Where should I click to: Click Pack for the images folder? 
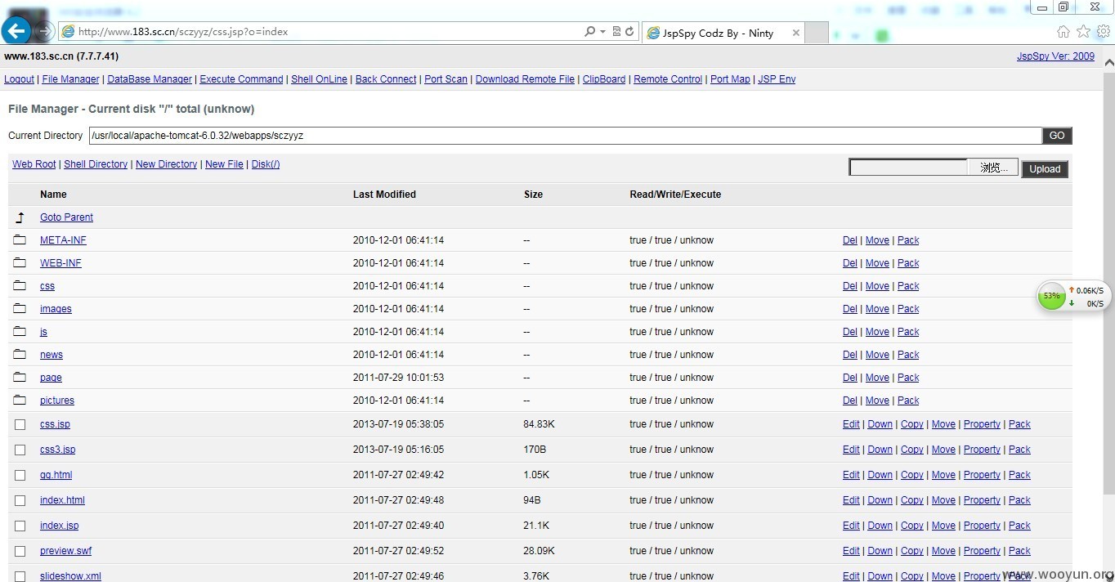coord(908,309)
